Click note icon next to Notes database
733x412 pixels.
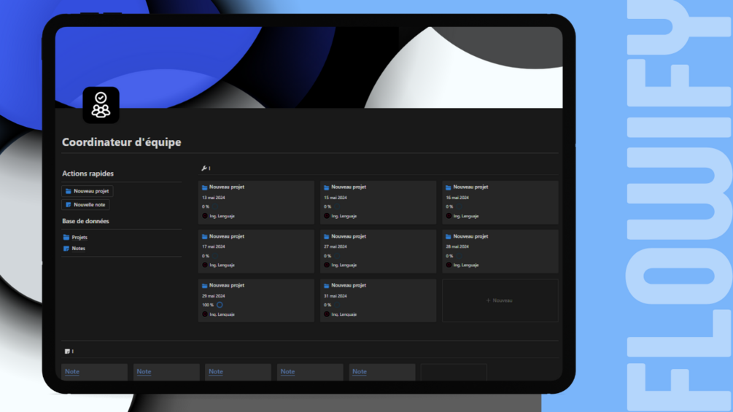click(x=66, y=249)
